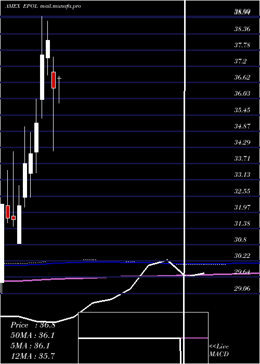Click the 35.45 price axis label

click(242, 110)
